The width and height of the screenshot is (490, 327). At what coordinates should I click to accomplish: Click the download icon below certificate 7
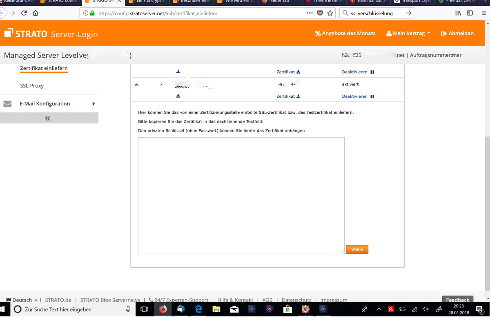tap(178, 96)
